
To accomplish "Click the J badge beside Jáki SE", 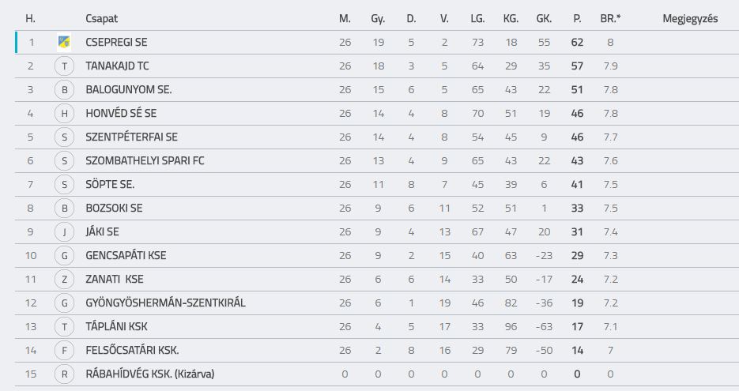I will [x=65, y=231].
